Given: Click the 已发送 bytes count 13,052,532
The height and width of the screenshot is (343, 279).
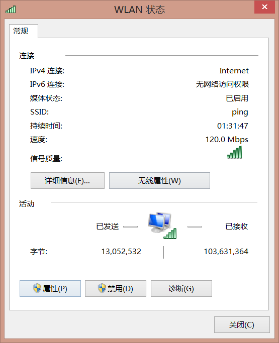Looking at the screenshot, I should (x=121, y=252).
